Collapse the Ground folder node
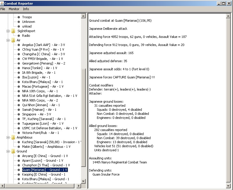This screenshot has height=190, width=233. tap(8, 151)
